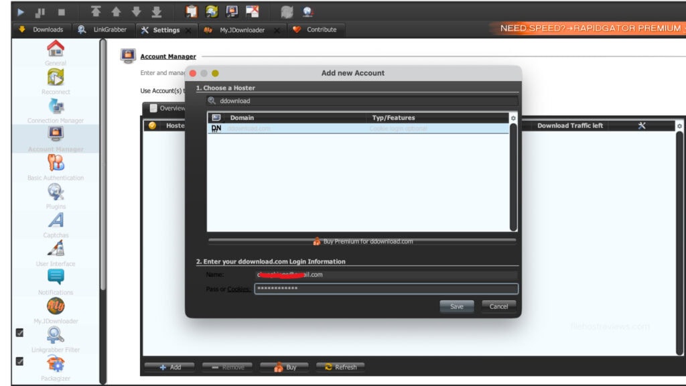Close Add new Account dialog with red button
Image resolution: width=686 pixels, height=386 pixels.
193,74
